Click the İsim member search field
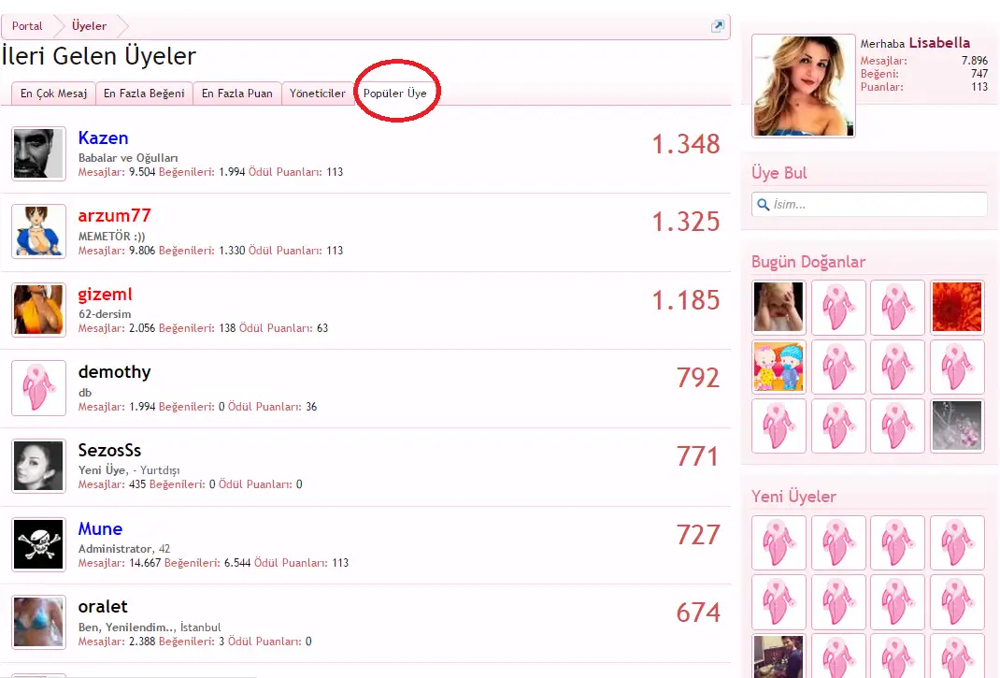Screen dimensions: 1000x678 pos(869,204)
